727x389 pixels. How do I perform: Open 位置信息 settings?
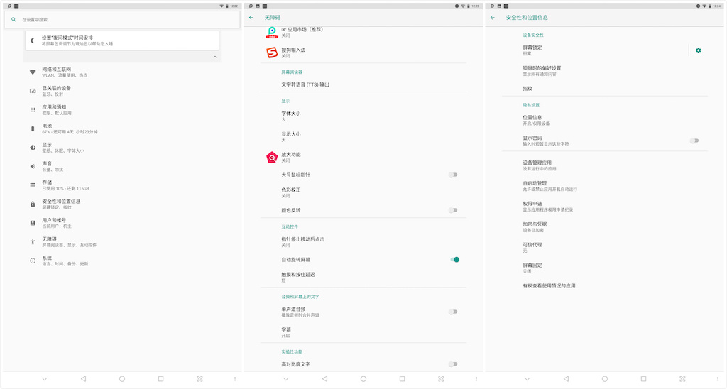pos(532,120)
